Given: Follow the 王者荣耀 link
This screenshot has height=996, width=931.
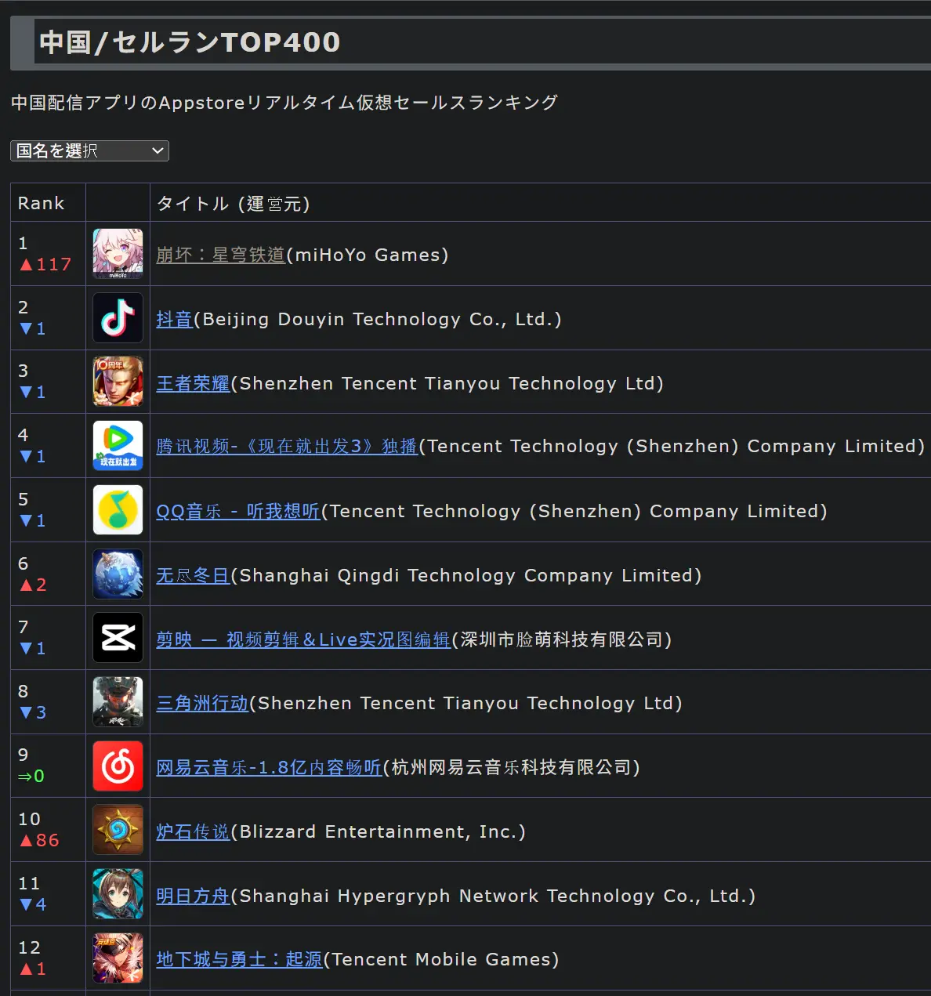Looking at the screenshot, I should (193, 384).
